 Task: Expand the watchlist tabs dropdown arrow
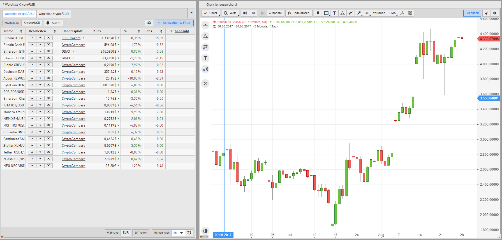click(x=191, y=13)
